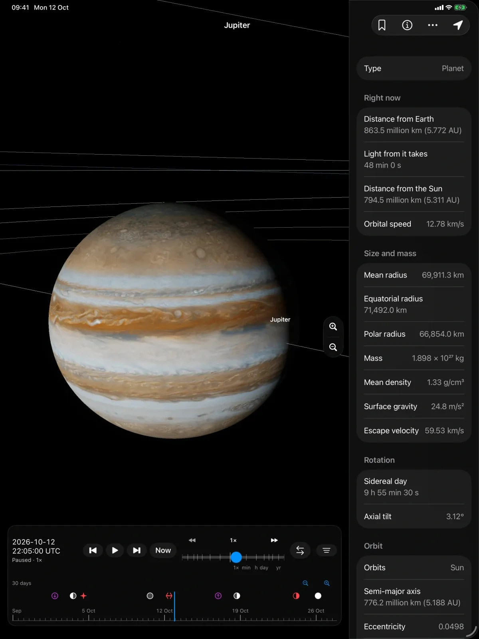Select the half-moon marker near 19 Oct
The height and width of the screenshot is (639, 479).
(237, 596)
